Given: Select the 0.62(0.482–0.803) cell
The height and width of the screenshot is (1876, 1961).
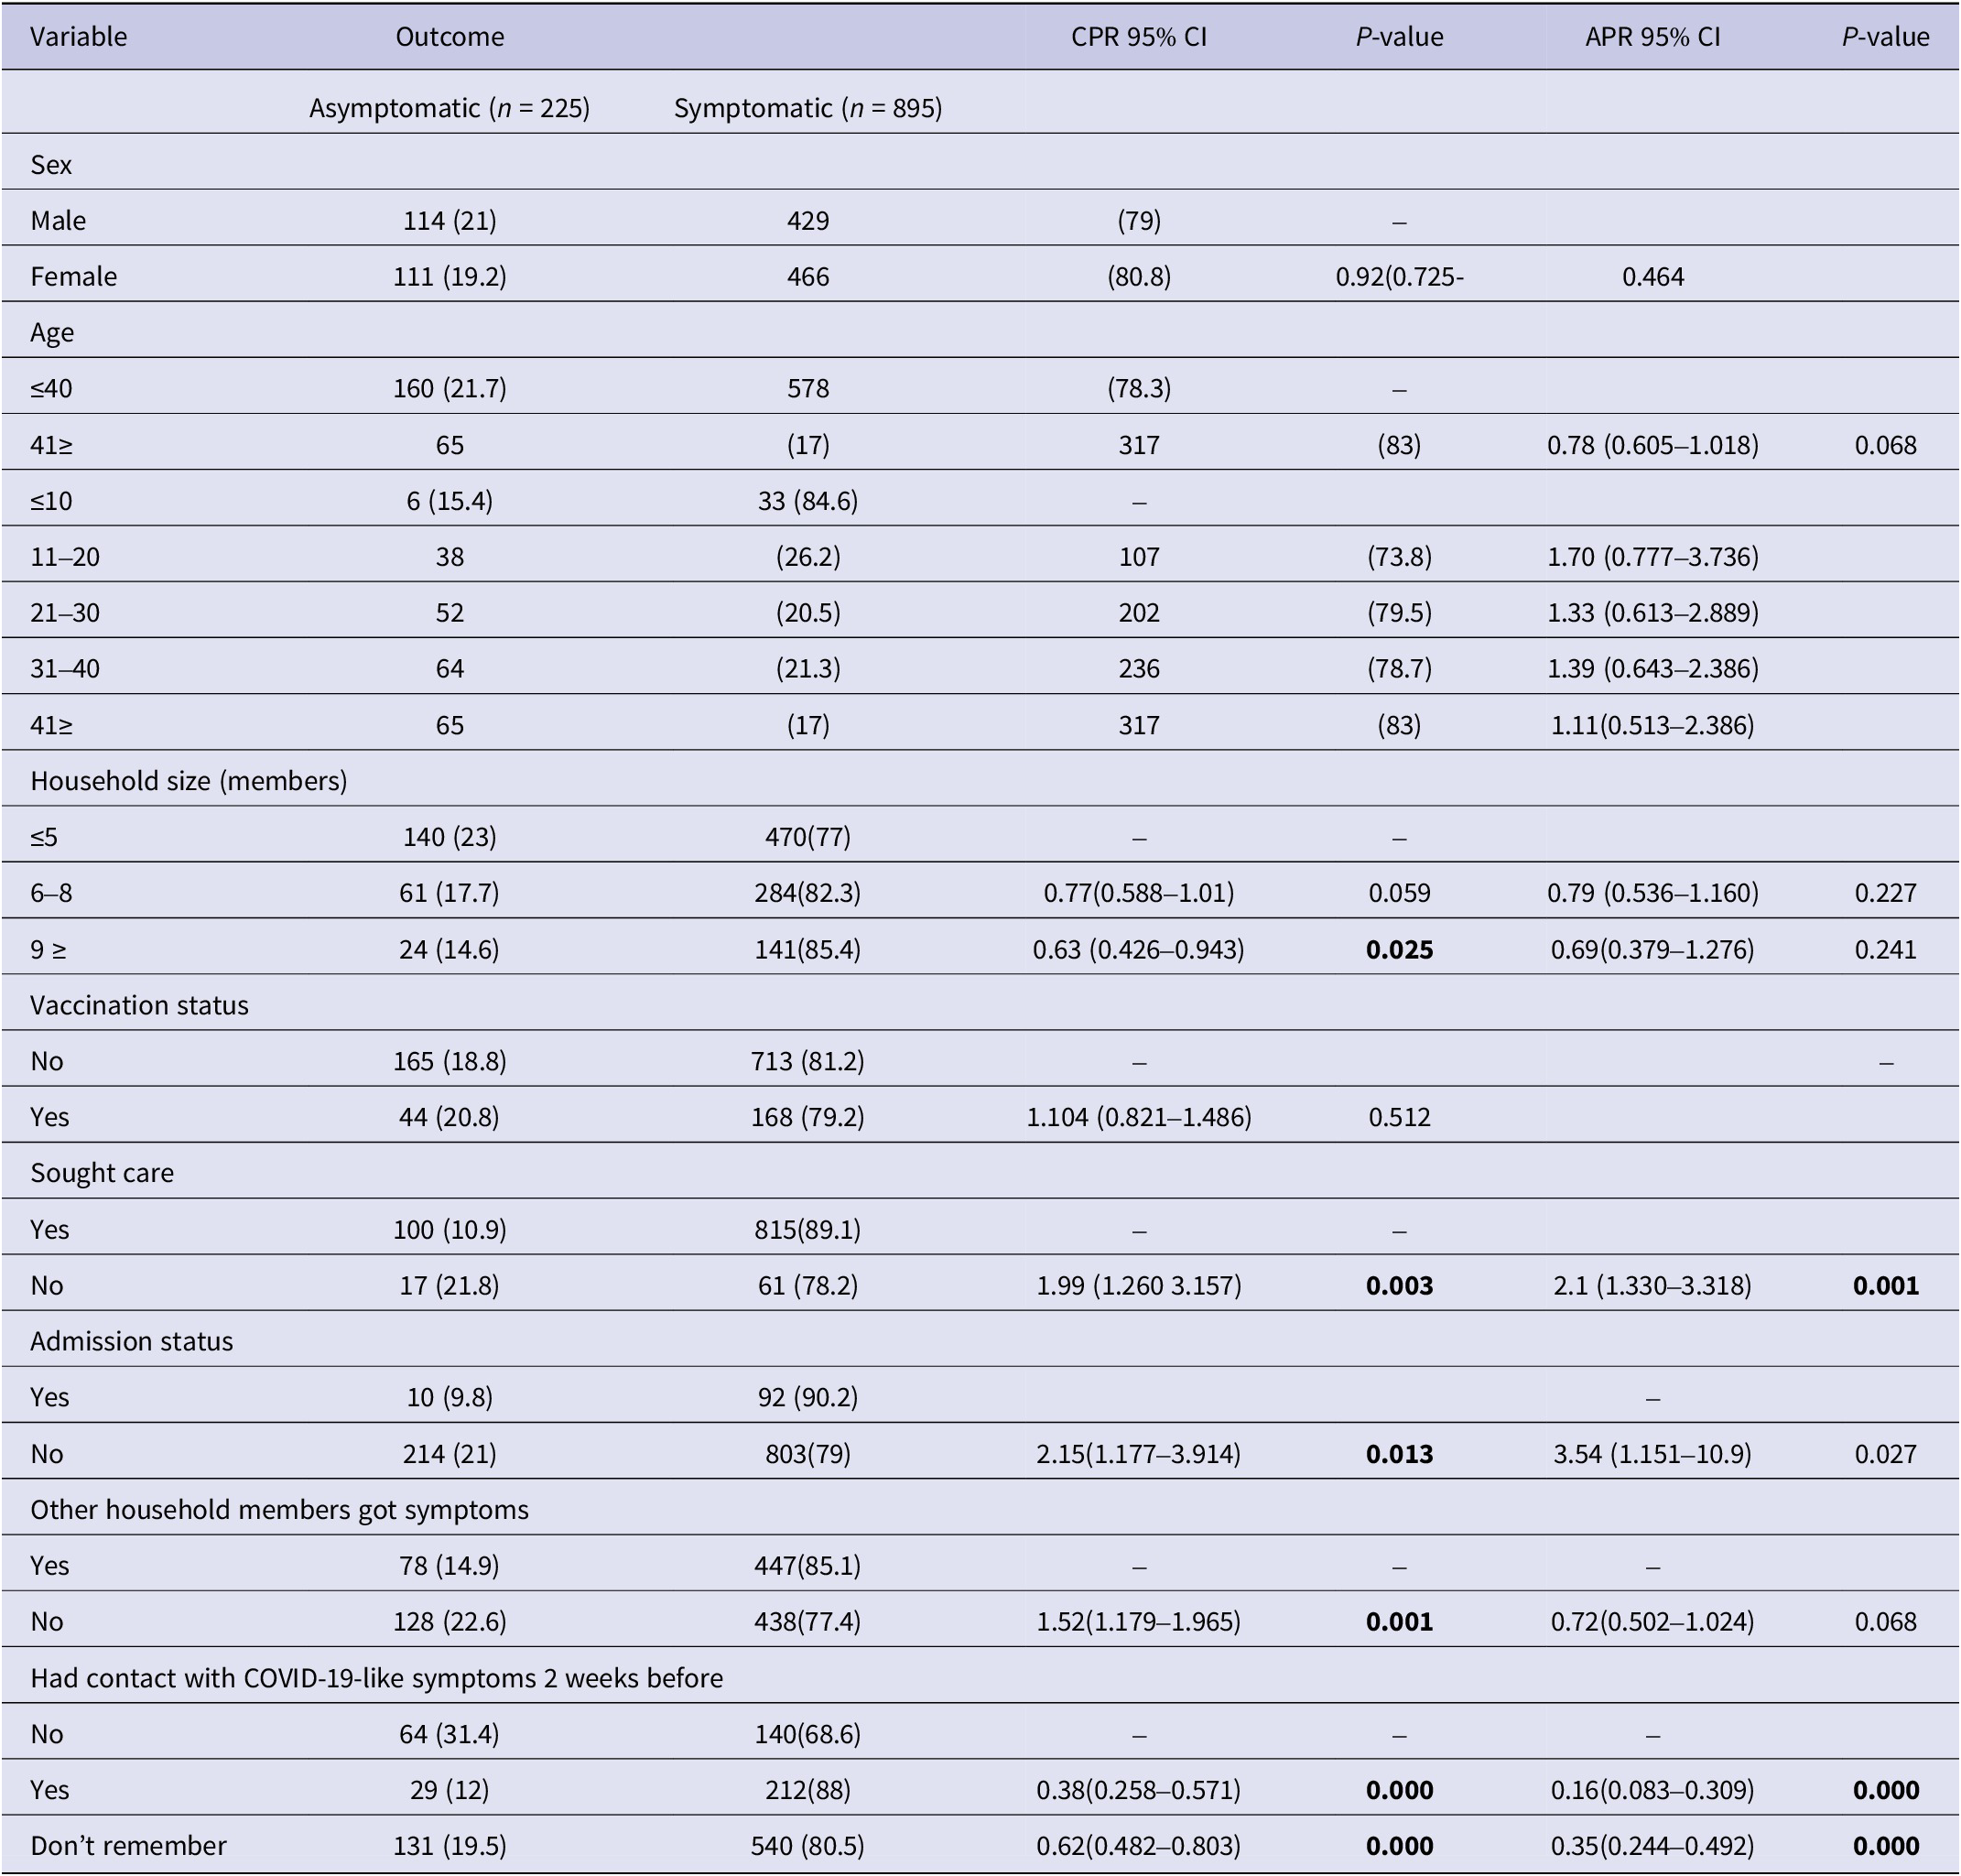Looking at the screenshot, I should [x=1139, y=1845].
